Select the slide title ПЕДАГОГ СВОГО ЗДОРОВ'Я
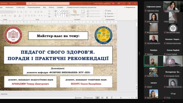Screen dimensions: 183x103 (58, 52)
